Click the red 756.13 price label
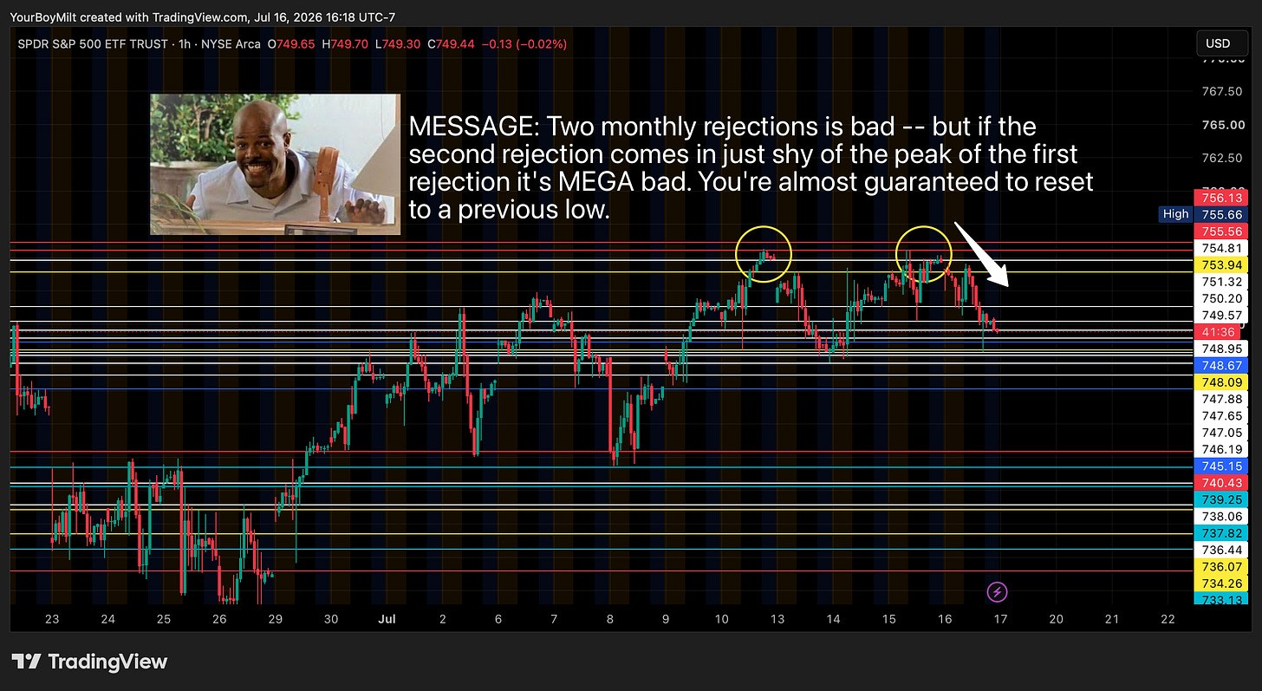 [1222, 197]
